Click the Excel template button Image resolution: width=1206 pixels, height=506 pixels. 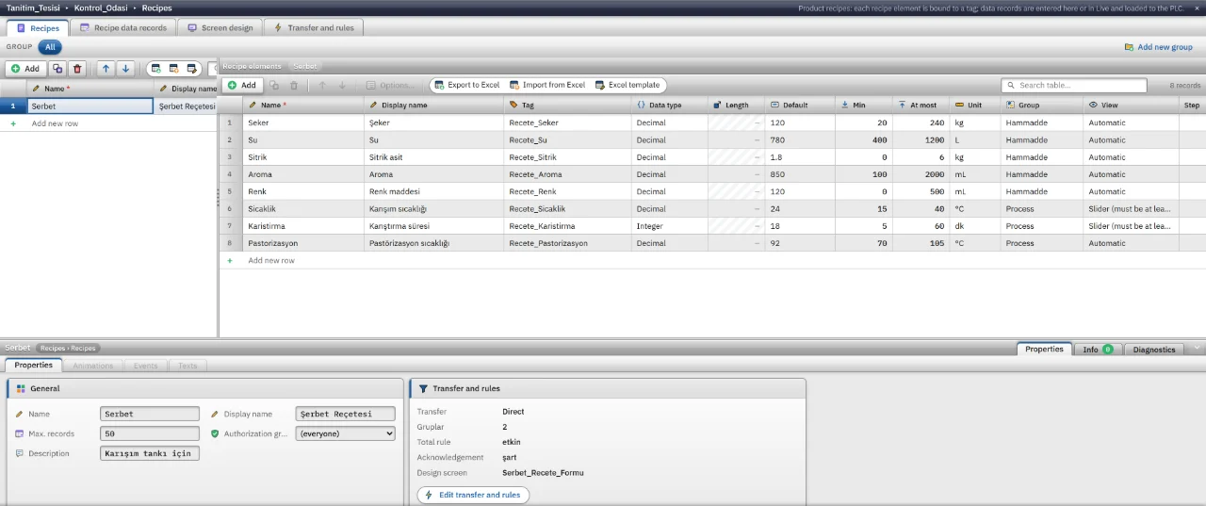pos(627,85)
